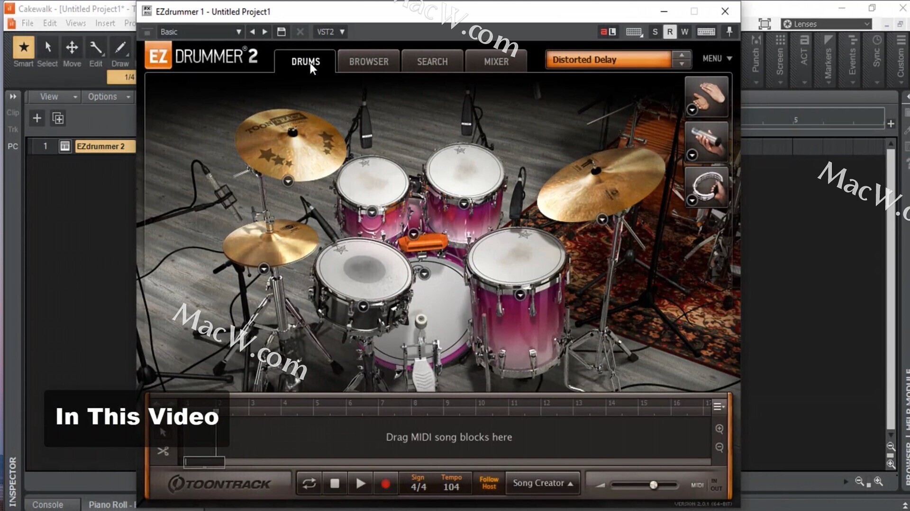Open the Edit menu in Cakewalk

click(x=50, y=23)
